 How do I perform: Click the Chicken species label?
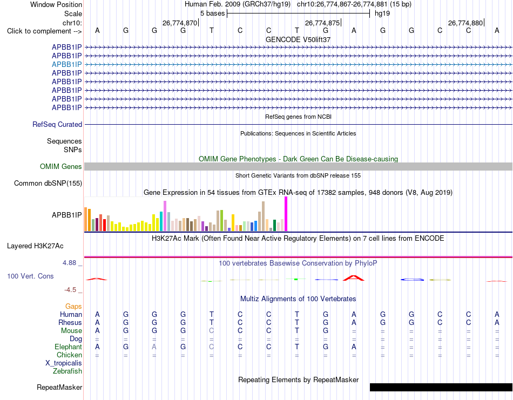[x=69, y=355]
